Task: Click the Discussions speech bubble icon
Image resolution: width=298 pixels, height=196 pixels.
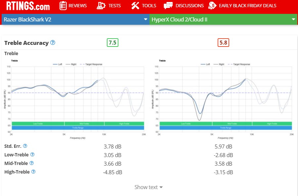Action: point(168,6)
